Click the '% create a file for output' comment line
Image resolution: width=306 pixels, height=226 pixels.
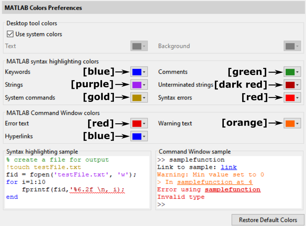[58, 160]
